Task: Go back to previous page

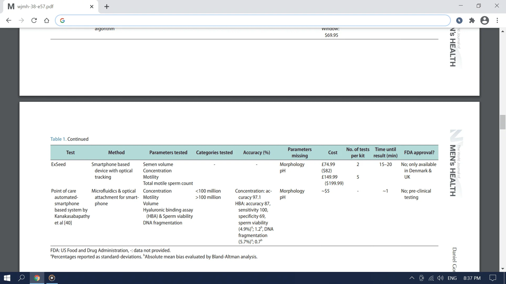Action: [x=9, y=21]
